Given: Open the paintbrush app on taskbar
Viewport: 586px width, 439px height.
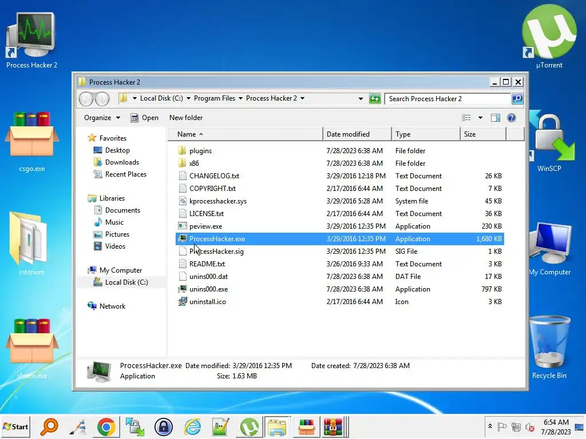Looking at the screenshot, I should point(78,426).
